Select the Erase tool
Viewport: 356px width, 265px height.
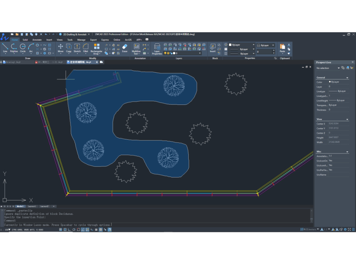[x=125, y=48]
